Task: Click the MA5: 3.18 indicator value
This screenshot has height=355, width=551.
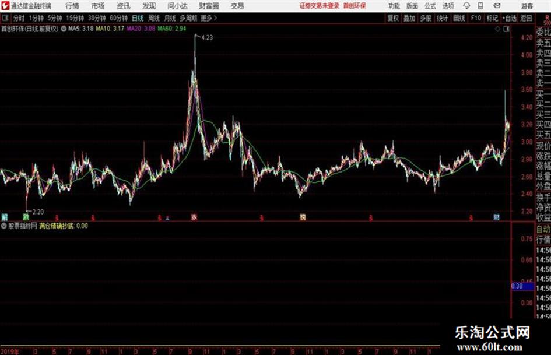Action: coord(81,29)
